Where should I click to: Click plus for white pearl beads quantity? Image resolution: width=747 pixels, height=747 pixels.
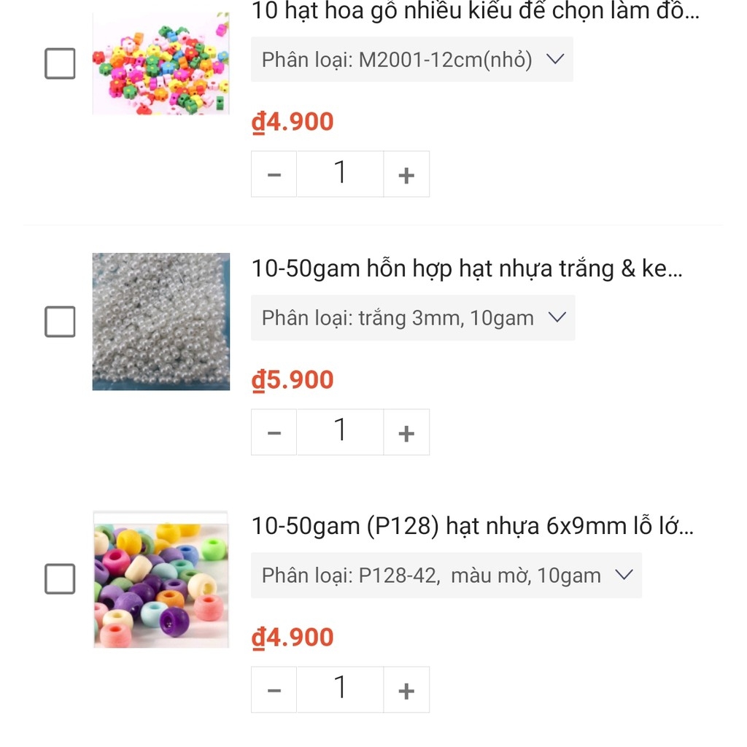tap(406, 433)
